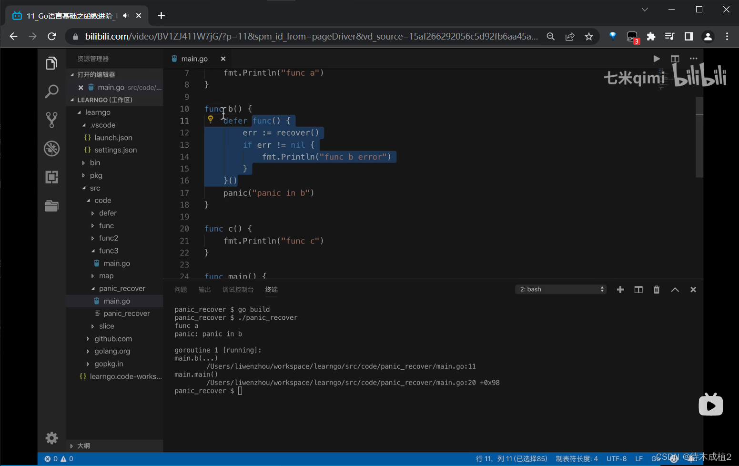Expand the defer folder
Screen dimensions: 739x466
[93, 213]
